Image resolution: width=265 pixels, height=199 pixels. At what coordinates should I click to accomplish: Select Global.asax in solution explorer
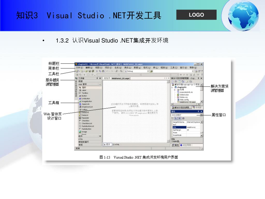pyautogui.click(x=183, y=95)
